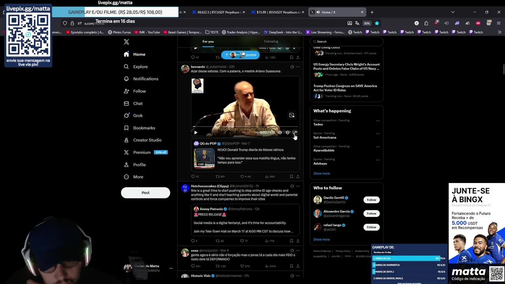The image size is (505, 284).
Task: Open Profile from the sidebar
Action: pyautogui.click(x=135, y=164)
